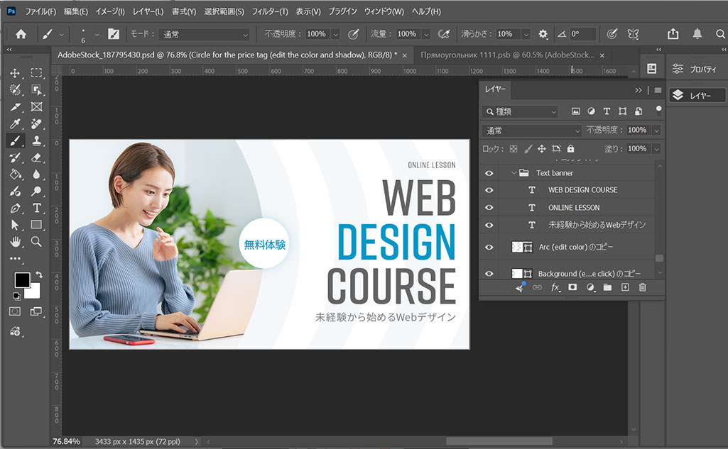Open the brush mode 通常 dropdown
The height and width of the screenshot is (449, 728).
pyautogui.click(x=205, y=34)
